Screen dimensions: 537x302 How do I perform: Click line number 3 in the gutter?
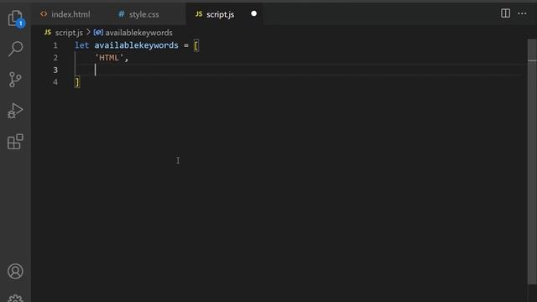[x=55, y=70]
